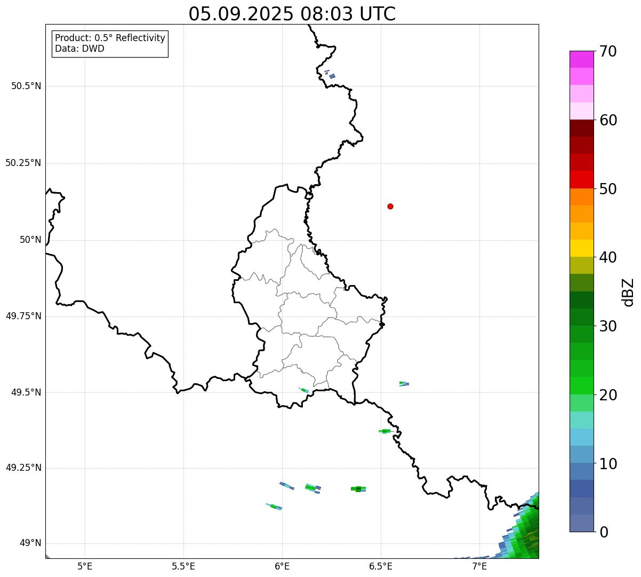Click the 'Data: DWD' source label

[x=79, y=49]
